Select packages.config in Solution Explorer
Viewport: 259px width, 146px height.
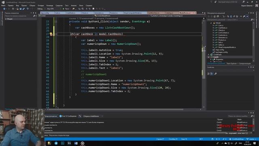point(221,52)
